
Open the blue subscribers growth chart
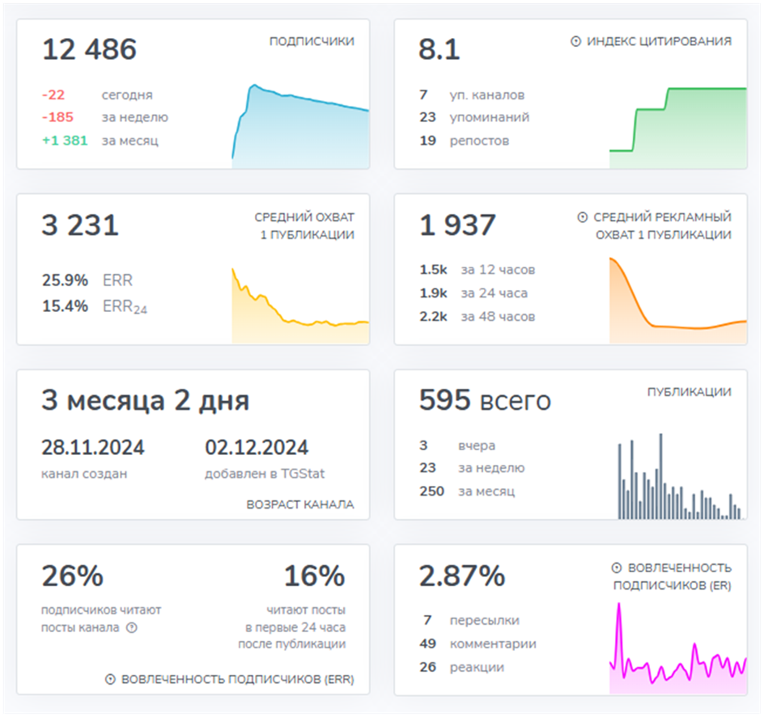point(300,126)
